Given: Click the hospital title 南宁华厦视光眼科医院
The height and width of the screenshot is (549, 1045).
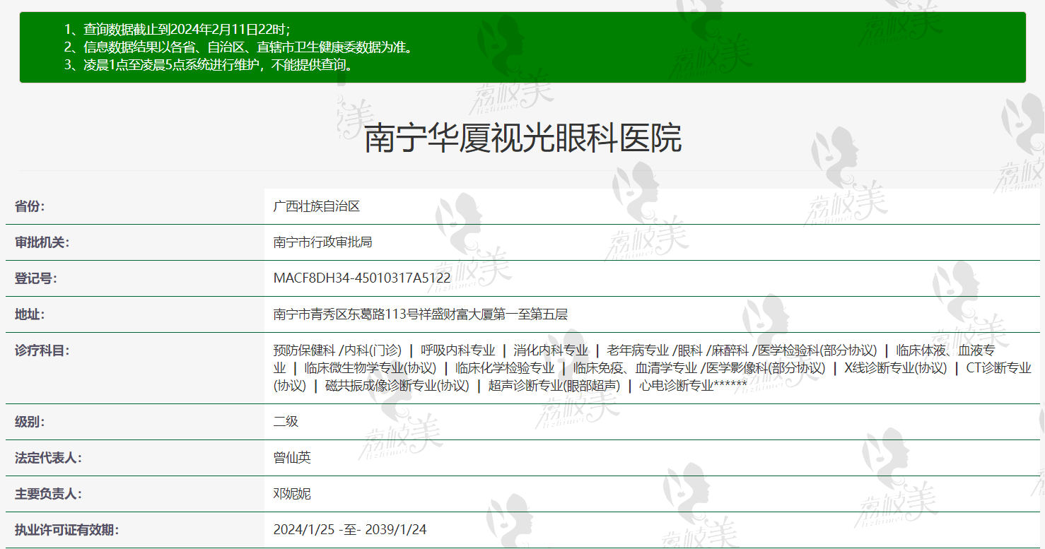Looking at the screenshot, I should [x=522, y=138].
